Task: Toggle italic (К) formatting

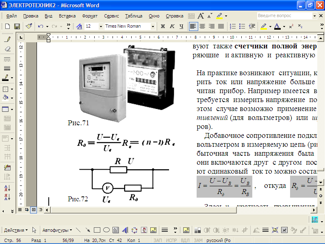Action: coord(172,26)
